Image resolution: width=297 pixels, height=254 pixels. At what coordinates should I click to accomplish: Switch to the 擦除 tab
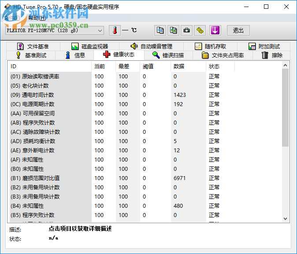click(272, 55)
